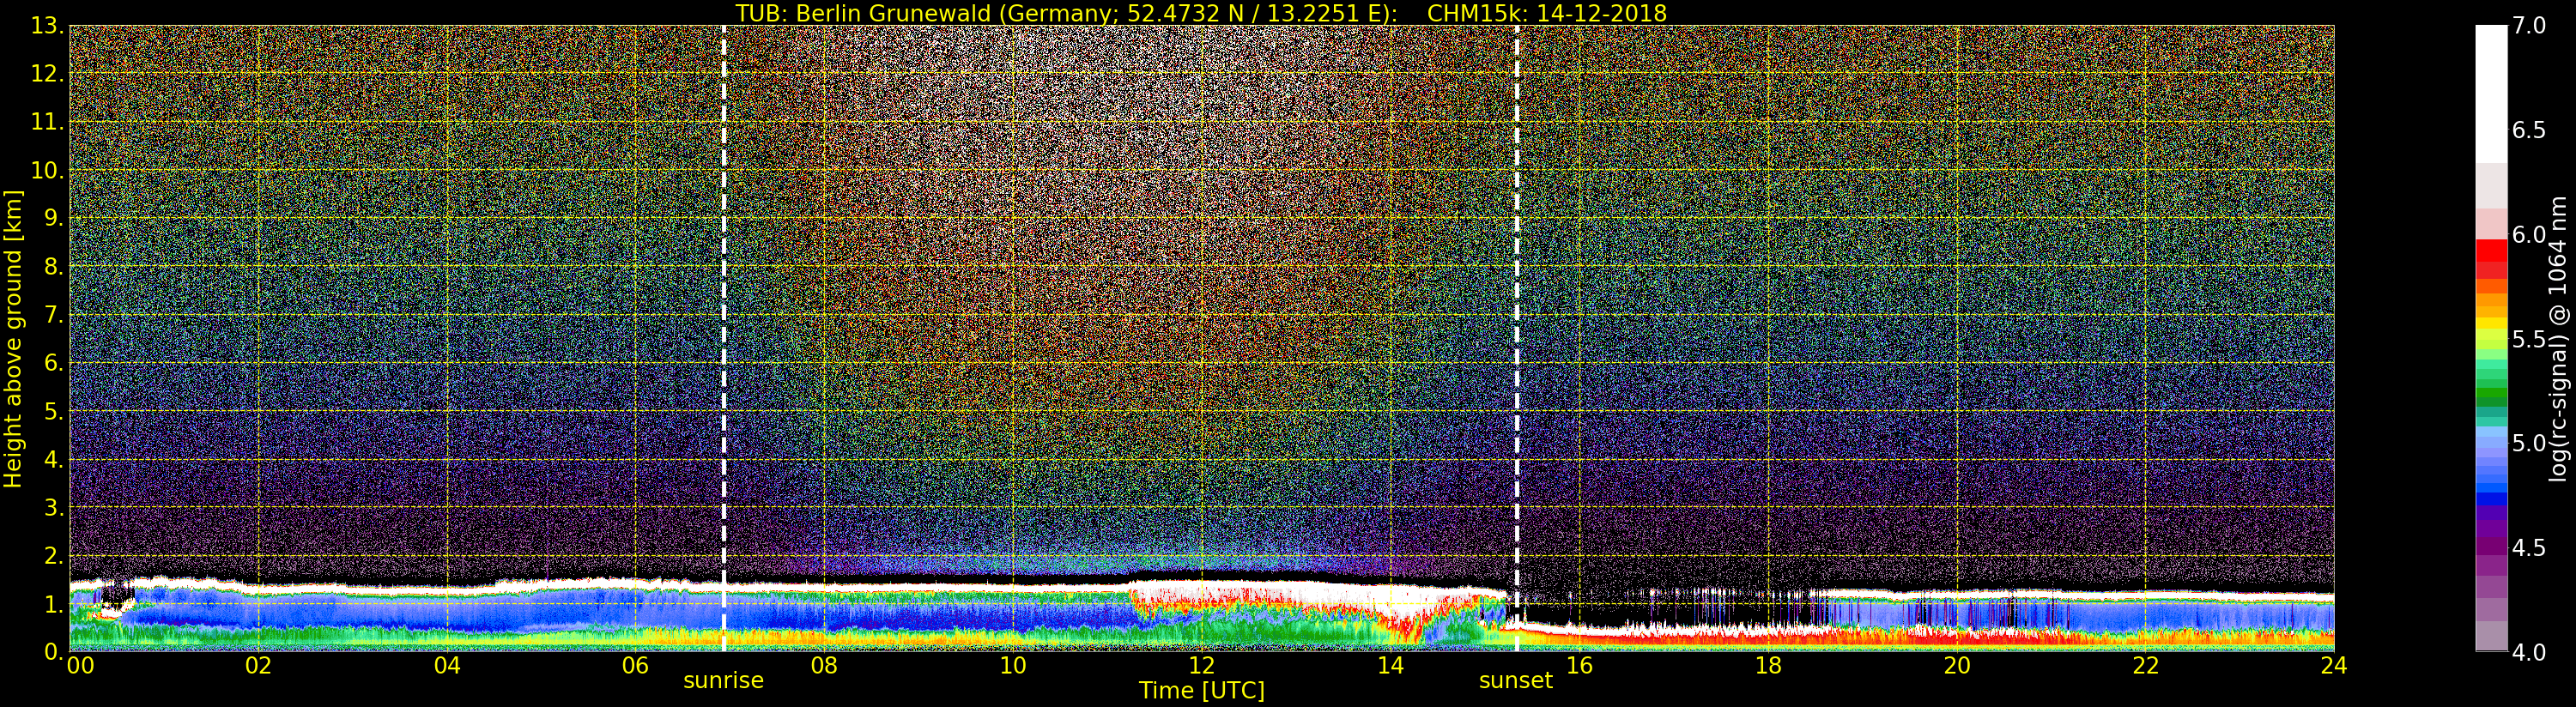Select the 06 hour tick label
The width and height of the screenshot is (2576, 707).
tap(635, 666)
